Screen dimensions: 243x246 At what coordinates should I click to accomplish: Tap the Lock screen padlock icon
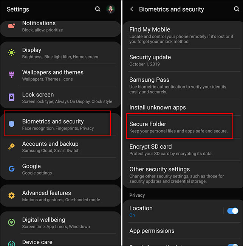(11, 97)
